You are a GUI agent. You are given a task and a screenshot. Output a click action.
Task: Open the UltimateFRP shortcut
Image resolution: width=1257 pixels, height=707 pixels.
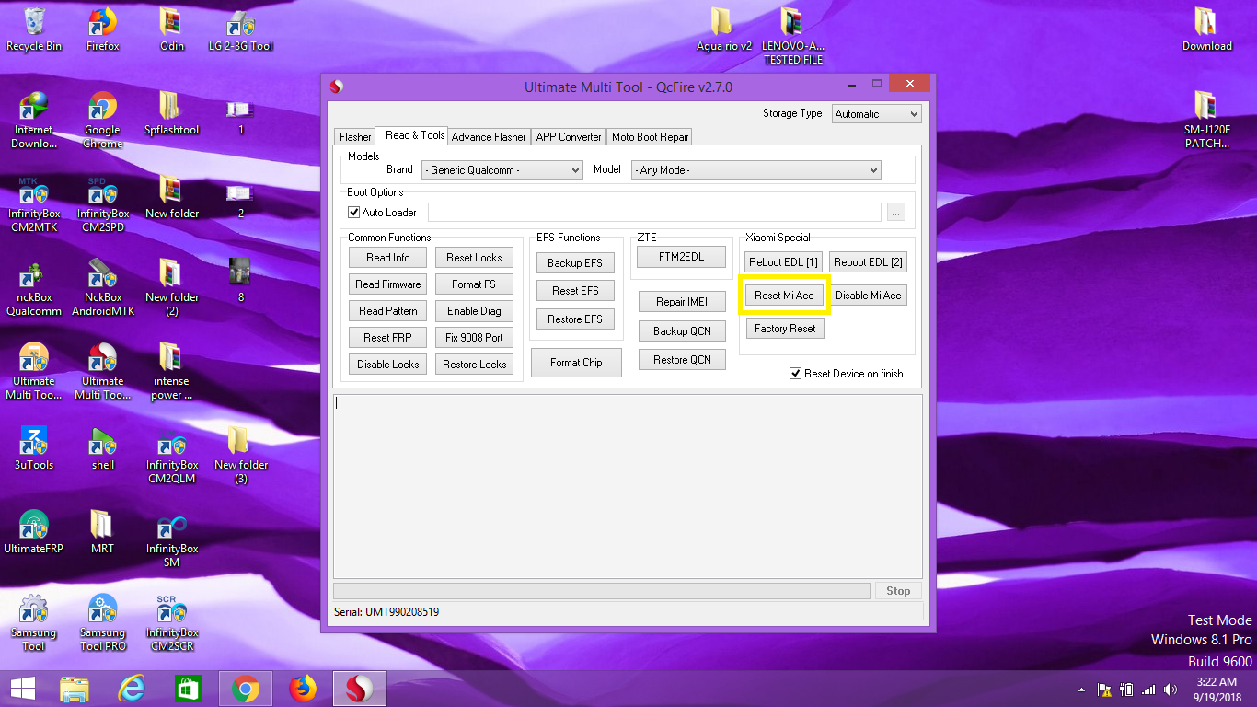pyautogui.click(x=34, y=532)
